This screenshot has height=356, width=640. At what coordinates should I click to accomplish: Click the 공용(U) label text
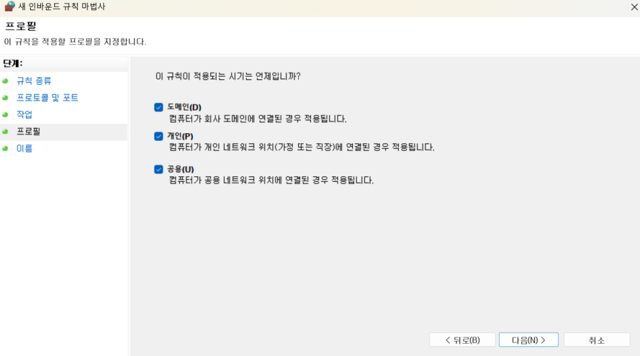(x=181, y=169)
